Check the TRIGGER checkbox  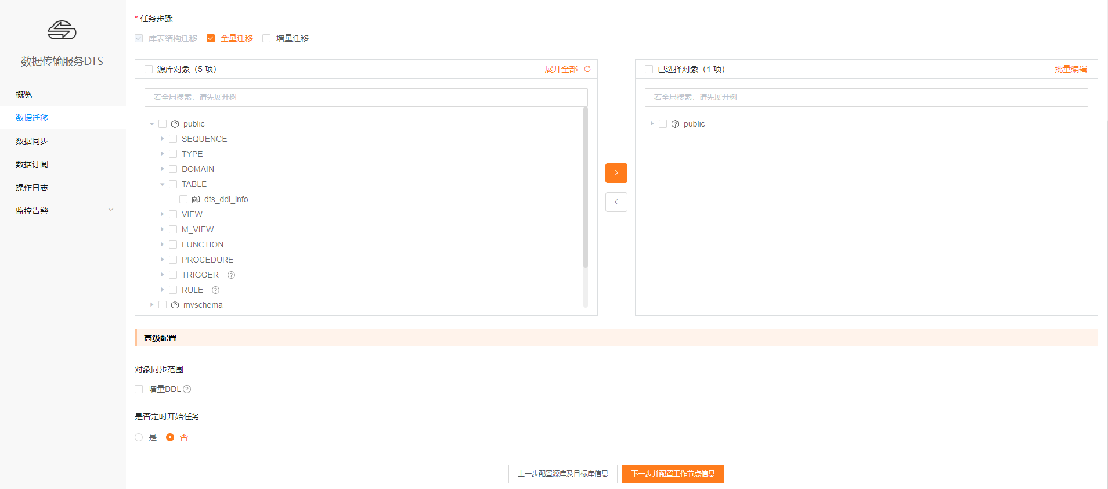(x=173, y=275)
